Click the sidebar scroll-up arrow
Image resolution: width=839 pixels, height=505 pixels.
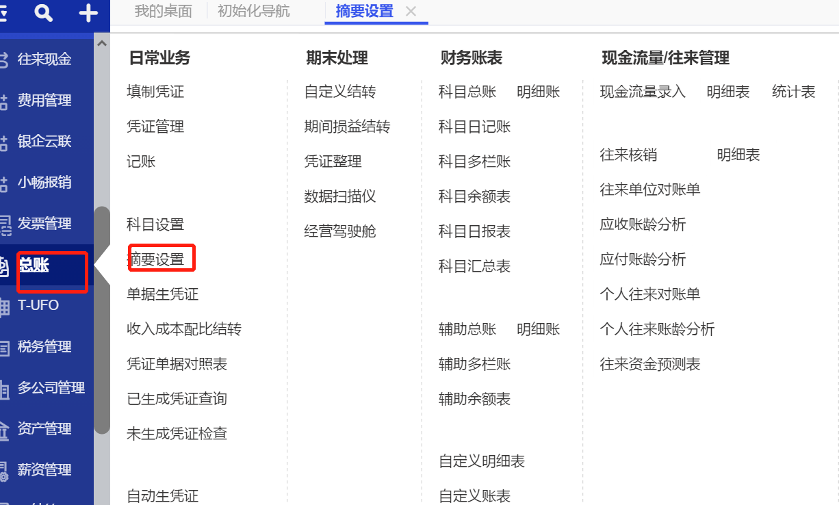pos(102,44)
